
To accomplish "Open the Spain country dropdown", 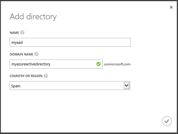I will tap(70, 86).
